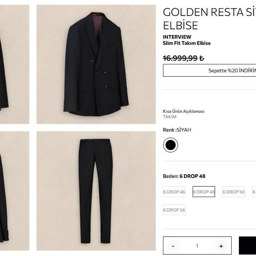Pick size 6 DROP 50
Viewport: 256px width, 256px height.
(x=233, y=192)
